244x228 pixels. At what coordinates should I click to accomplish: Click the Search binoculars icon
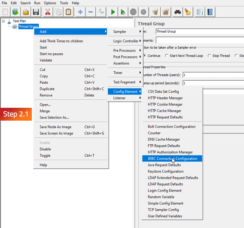[x=177, y=12]
